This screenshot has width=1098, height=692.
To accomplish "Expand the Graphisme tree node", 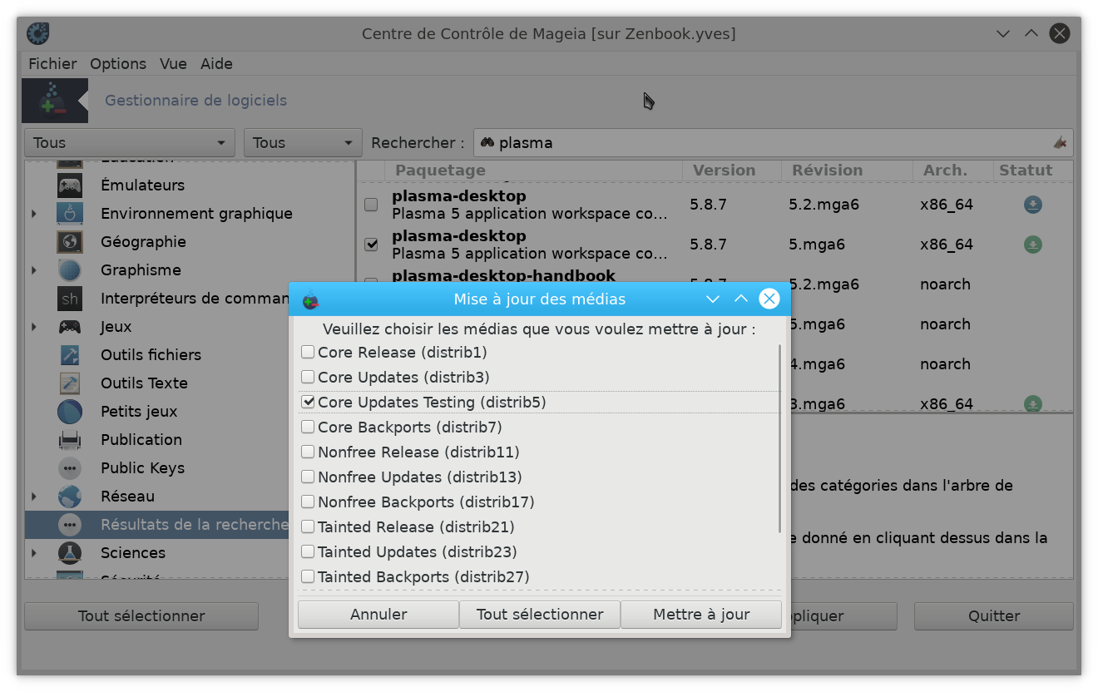I will tap(34, 270).
